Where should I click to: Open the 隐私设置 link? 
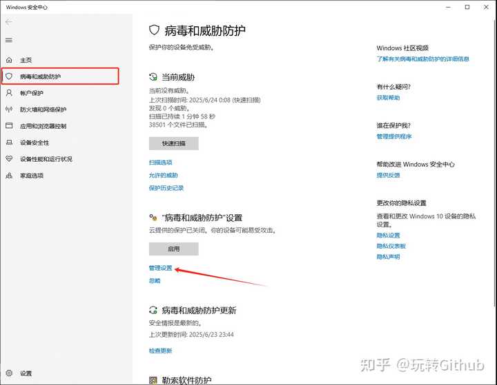coord(388,235)
